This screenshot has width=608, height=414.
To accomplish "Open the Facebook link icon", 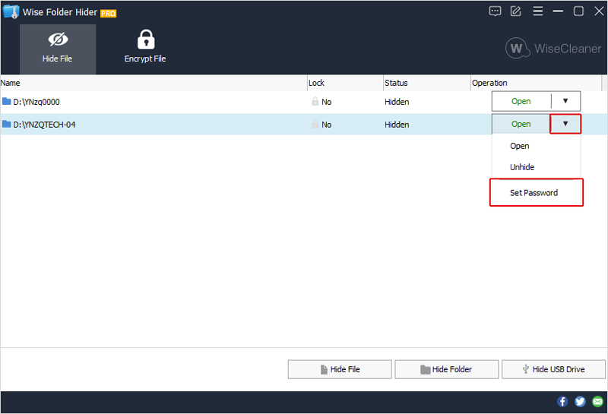I will click(562, 402).
